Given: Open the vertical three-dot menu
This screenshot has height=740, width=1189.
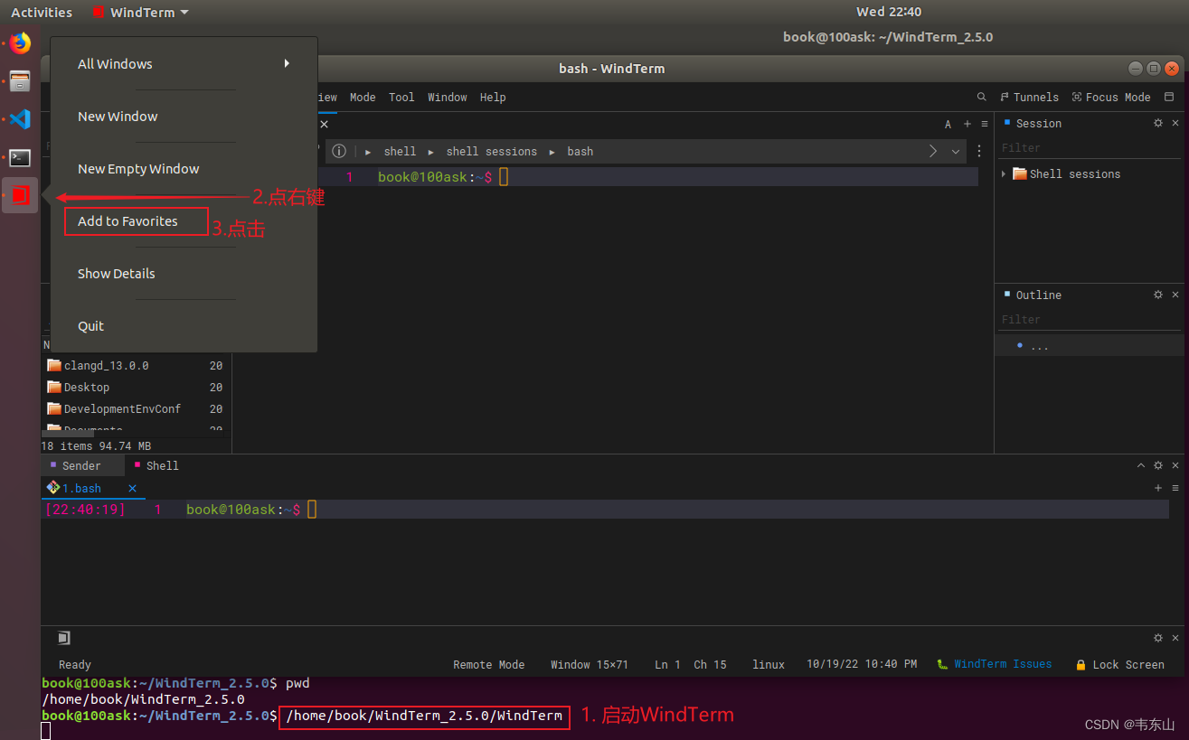Looking at the screenshot, I should pos(979,151).
